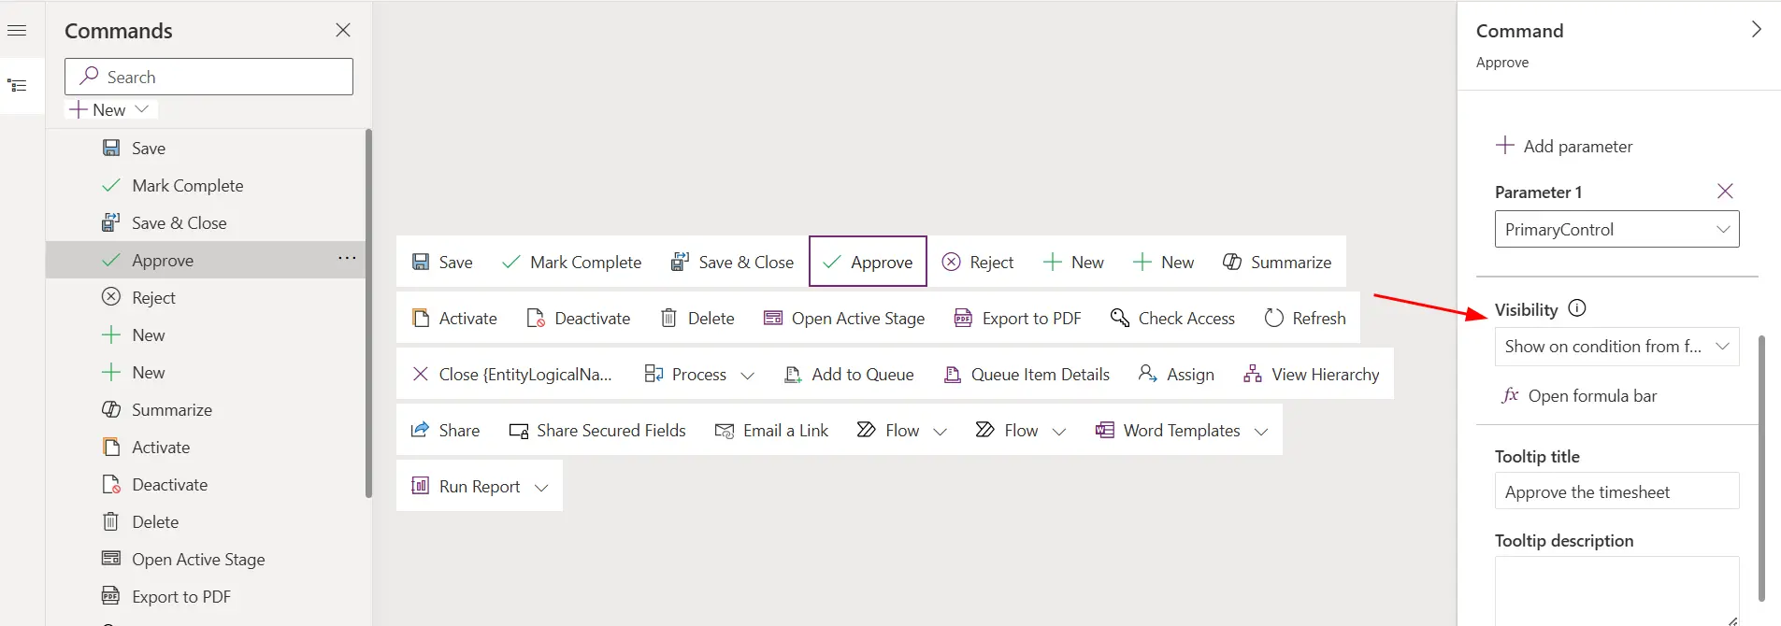Select Delete in the Commands list
Viewport: 1781px width, 626px height.
point(205,521)
